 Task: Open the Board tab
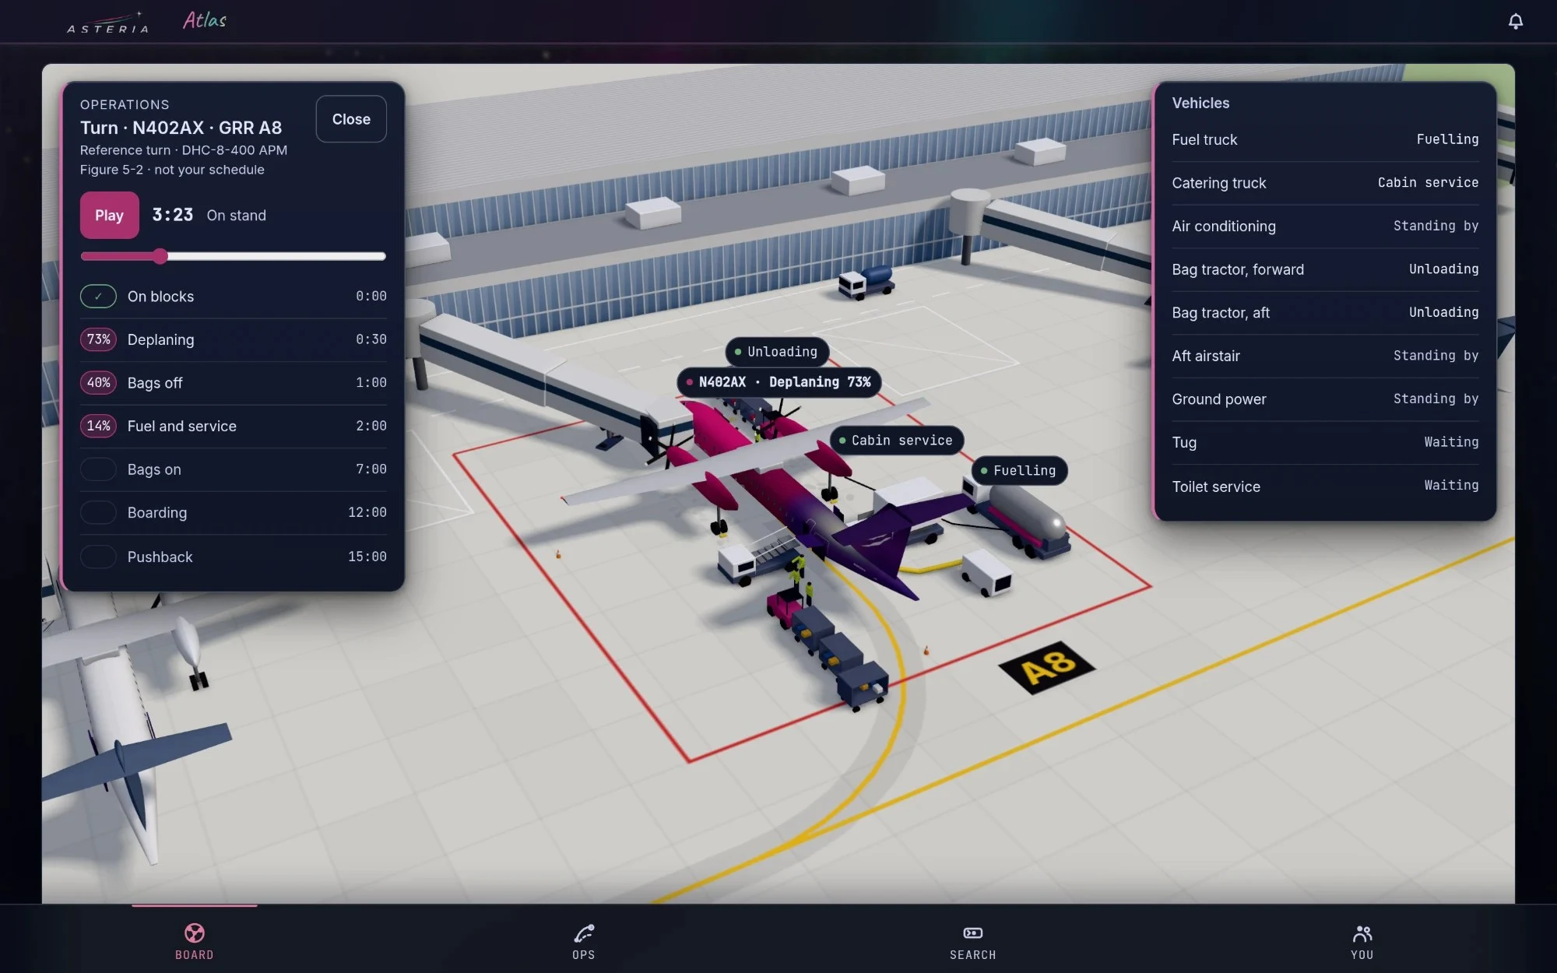195,941
